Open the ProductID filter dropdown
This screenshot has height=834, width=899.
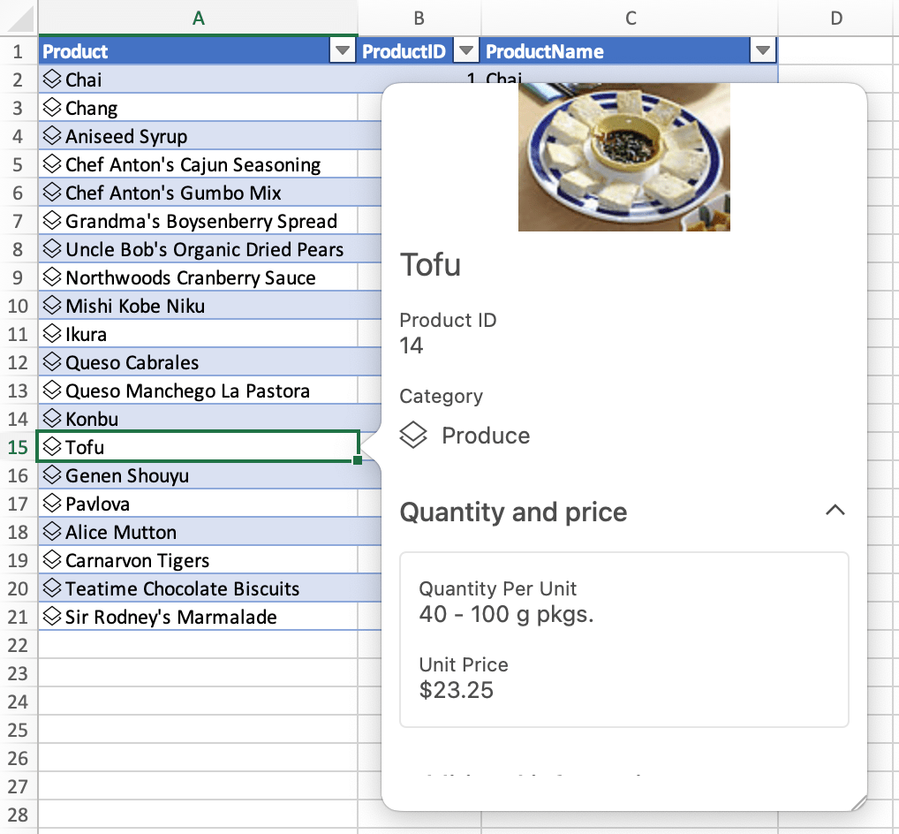pos(466,50)
